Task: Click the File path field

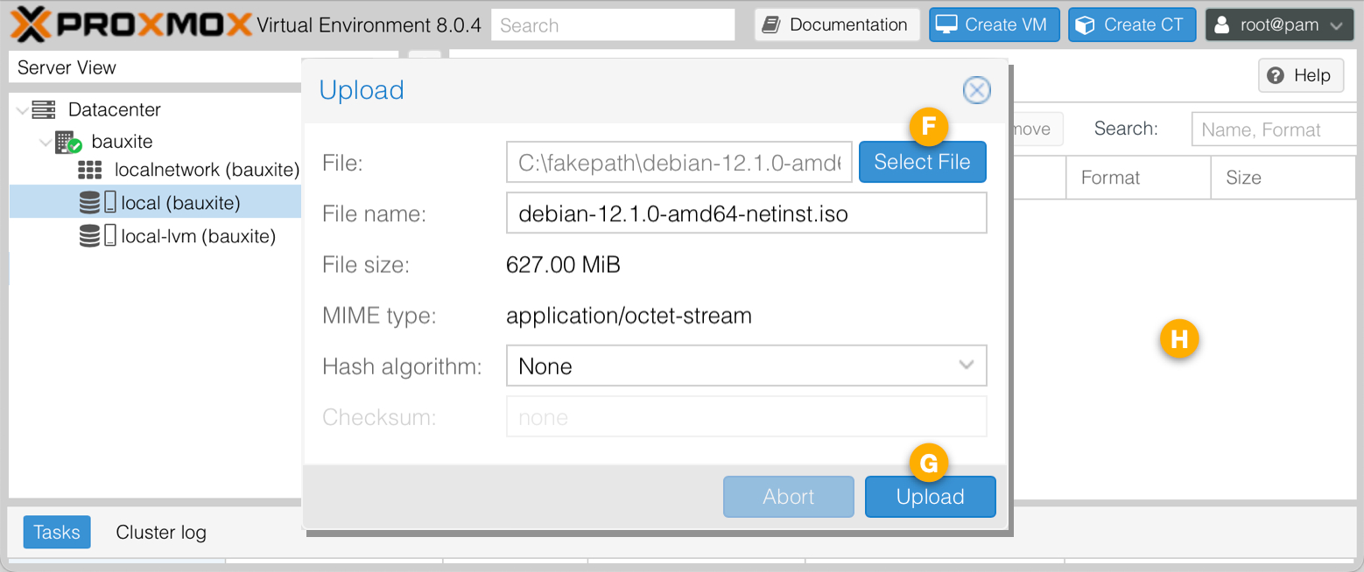Action: [679, 162]
